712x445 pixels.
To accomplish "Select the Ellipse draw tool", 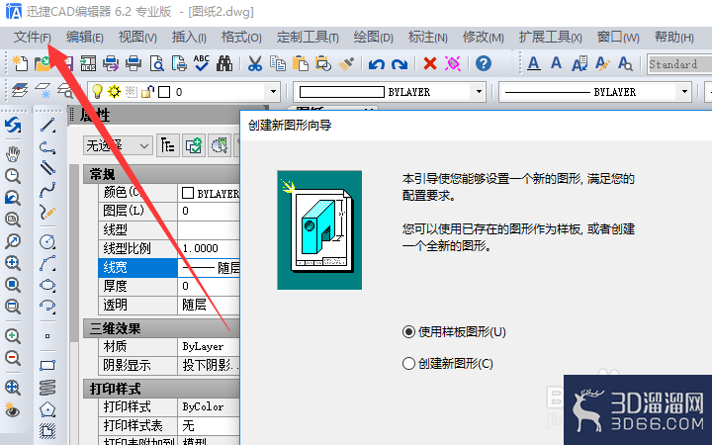I will pos(47,285).
